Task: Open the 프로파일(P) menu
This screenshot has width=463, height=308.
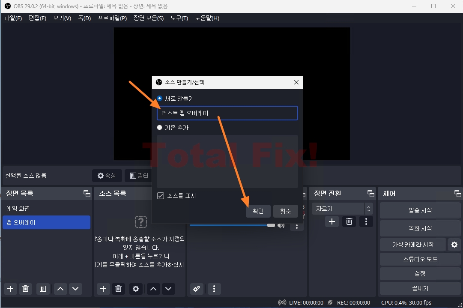Action: click(x=112, y=18)
